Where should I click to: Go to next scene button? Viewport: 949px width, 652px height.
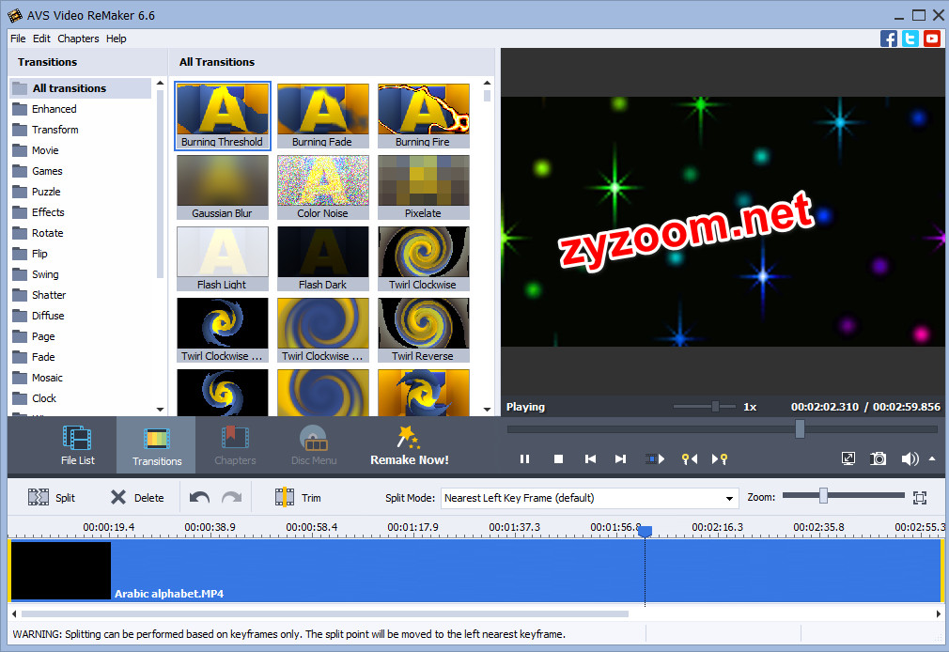[654, 458]
